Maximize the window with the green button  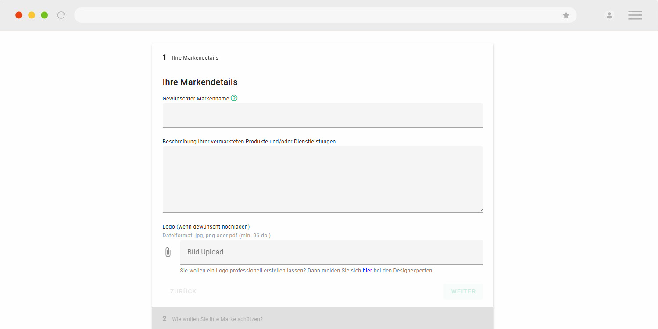[x=44, y=15]
